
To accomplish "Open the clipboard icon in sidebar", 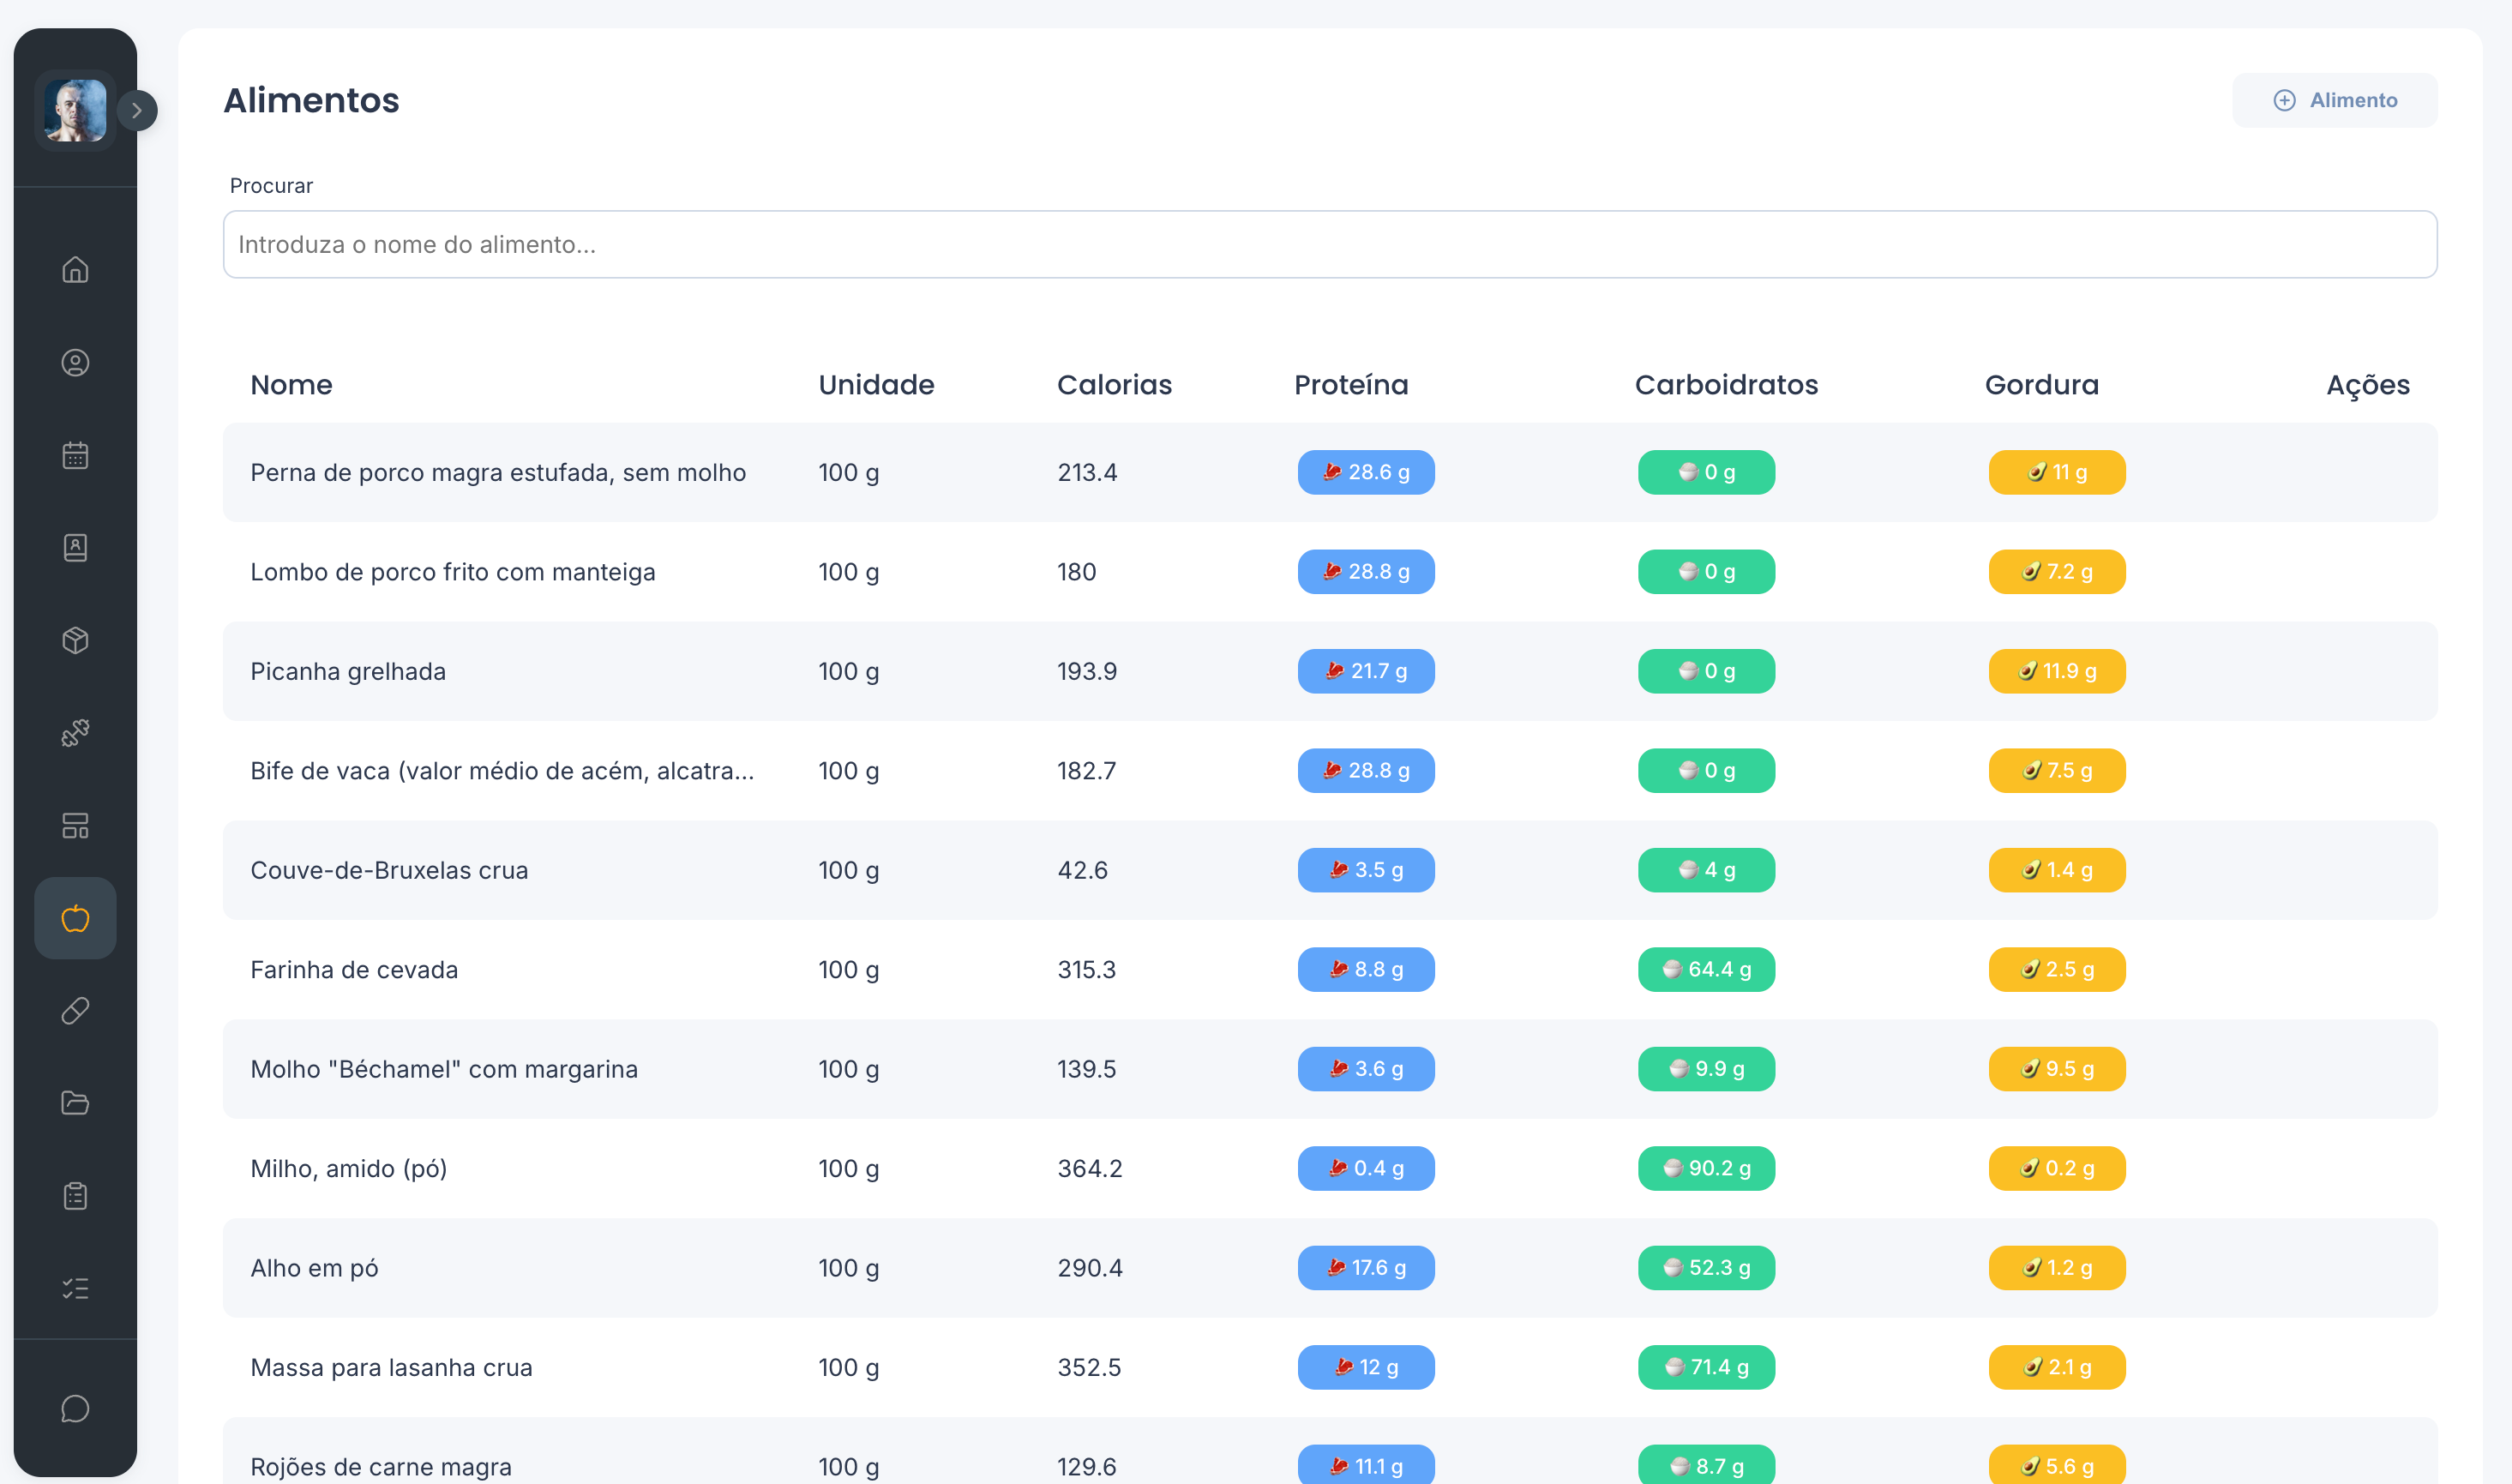I will click(75, 1196).
